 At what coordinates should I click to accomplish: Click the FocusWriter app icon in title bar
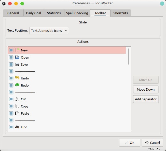(x=4, y=4)
